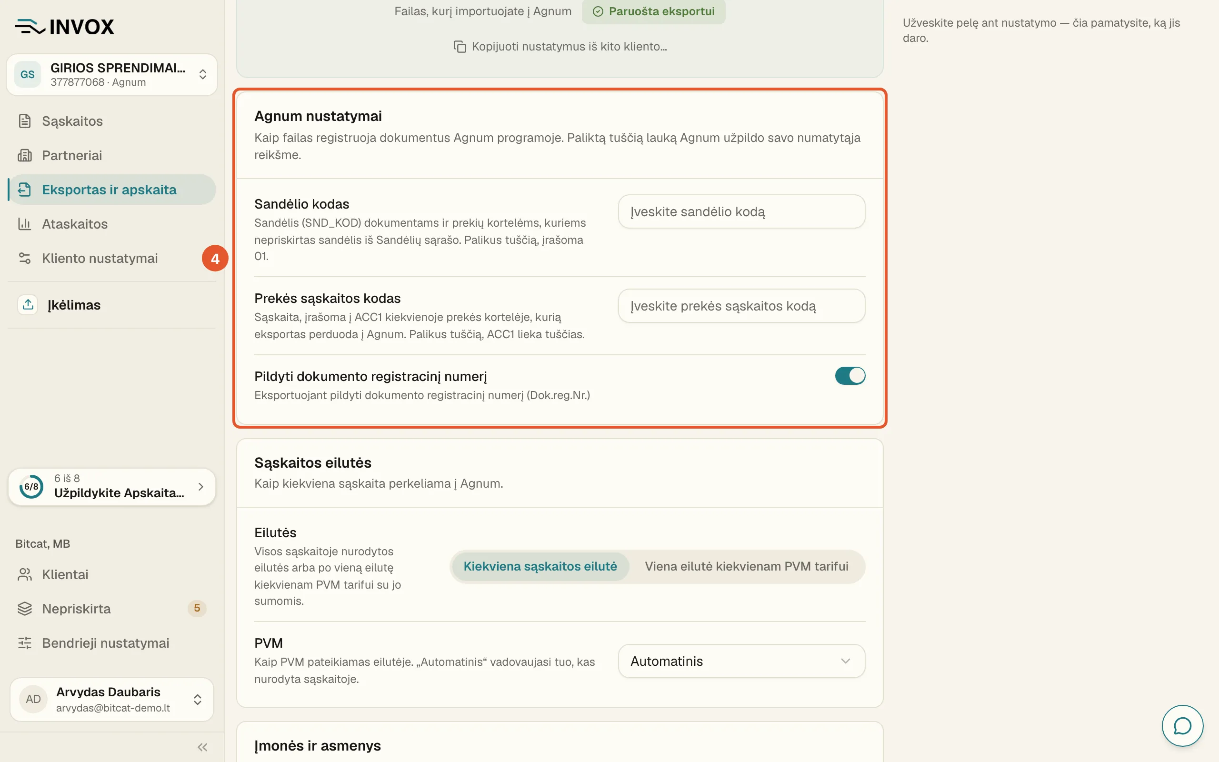Open Sąskaitos document icon
Viewport: 1219px width, 762px height.
[25, 121]
